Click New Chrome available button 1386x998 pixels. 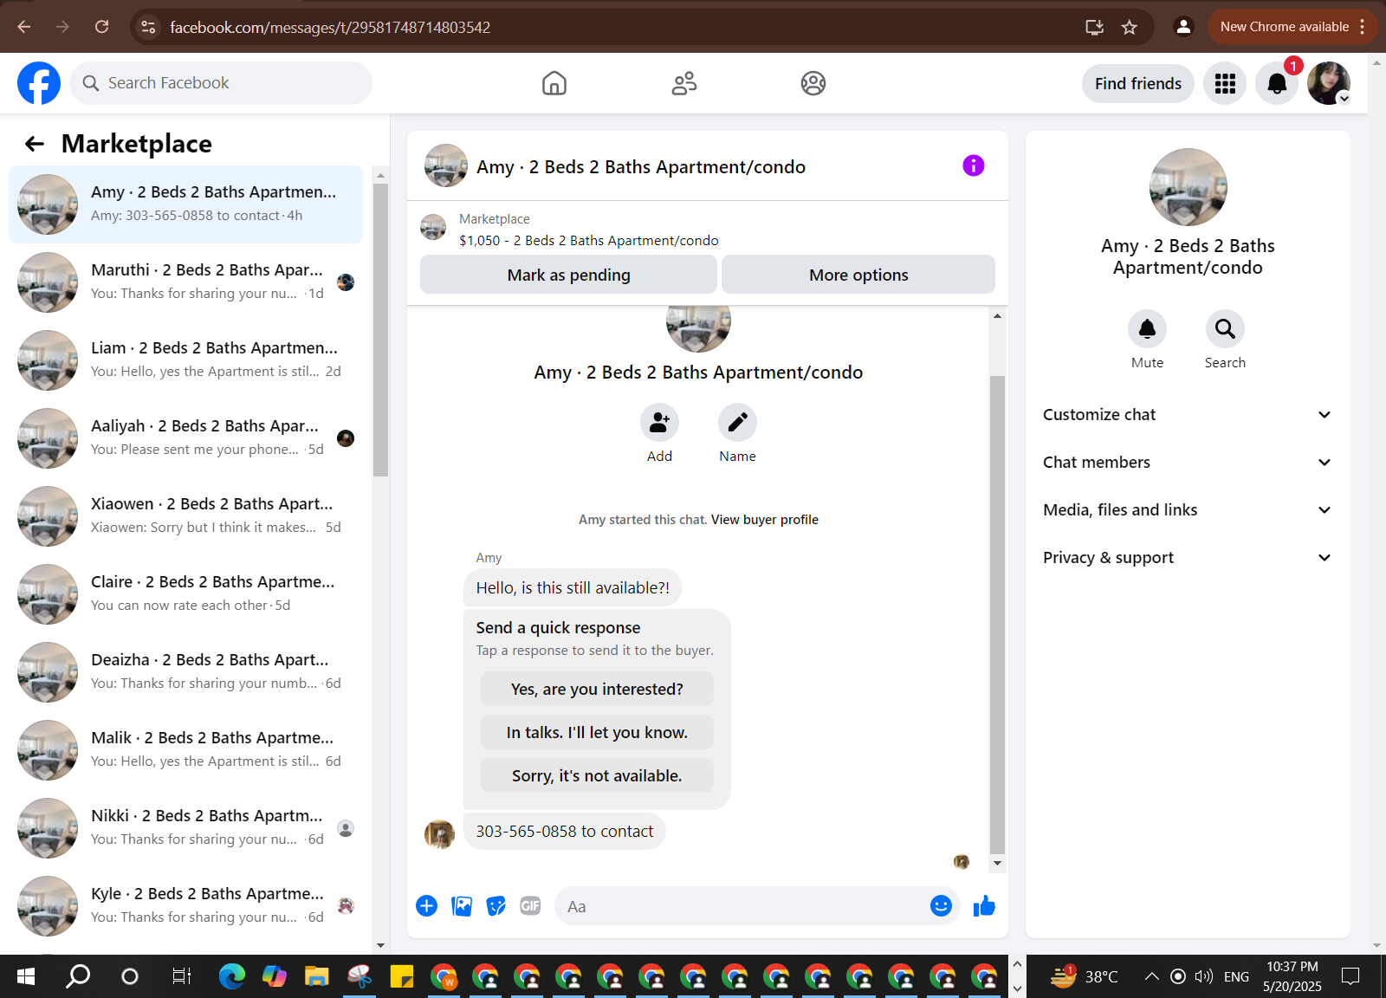[x=1291, y=27]
